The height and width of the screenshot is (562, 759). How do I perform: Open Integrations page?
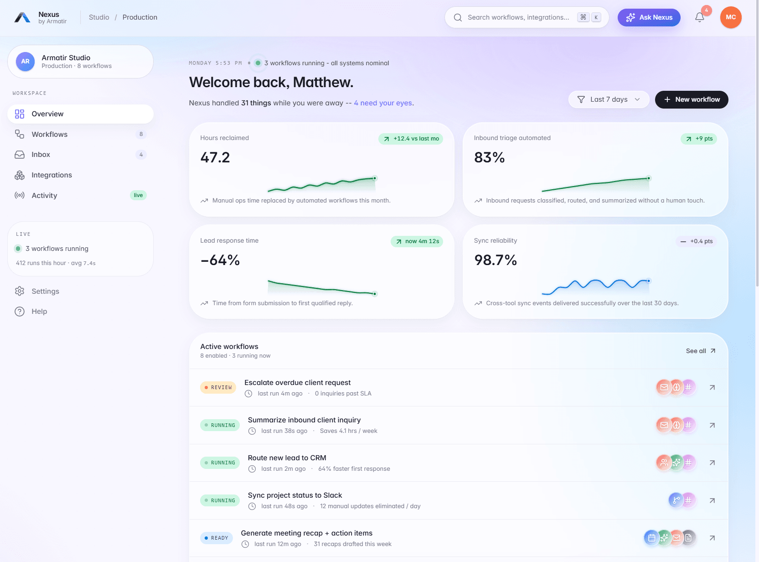[x=80, y=175]
